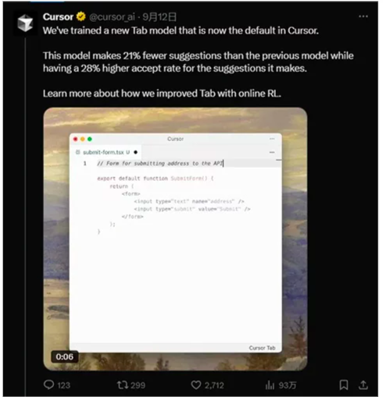Open the tweet more options menu
The height and width of the screenshot is (397, 383).
coord(363,16)
